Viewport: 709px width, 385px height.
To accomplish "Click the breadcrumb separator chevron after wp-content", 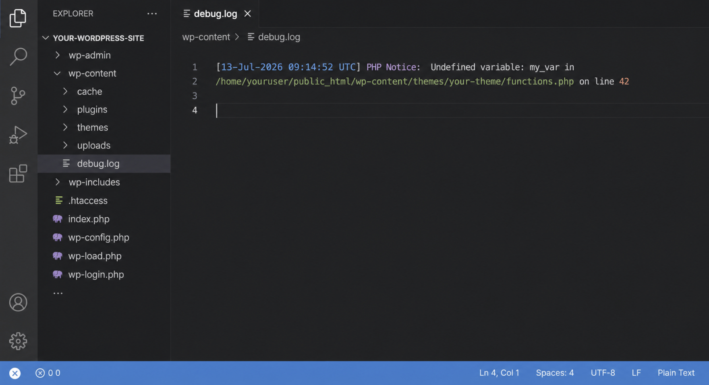I will (237, 37).
